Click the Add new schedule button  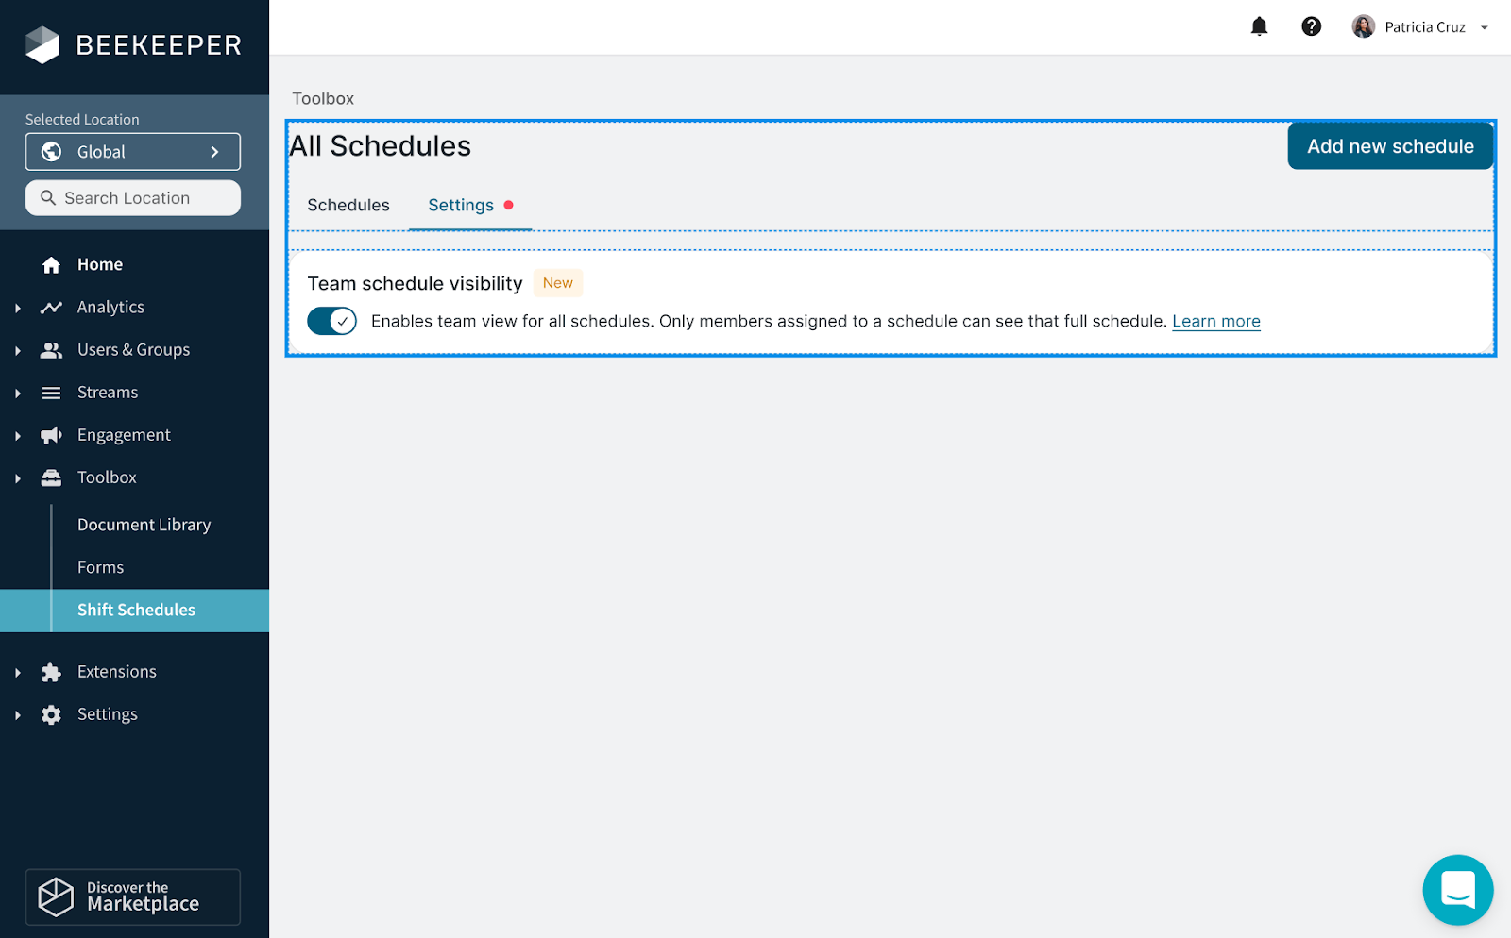[1389, 146]
